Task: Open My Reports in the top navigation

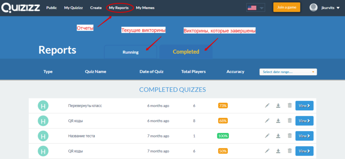Action: point(119,8)
